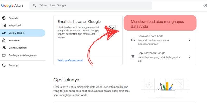
Task: Click the Data & privasi toggle icon
Action: (4, 33)
